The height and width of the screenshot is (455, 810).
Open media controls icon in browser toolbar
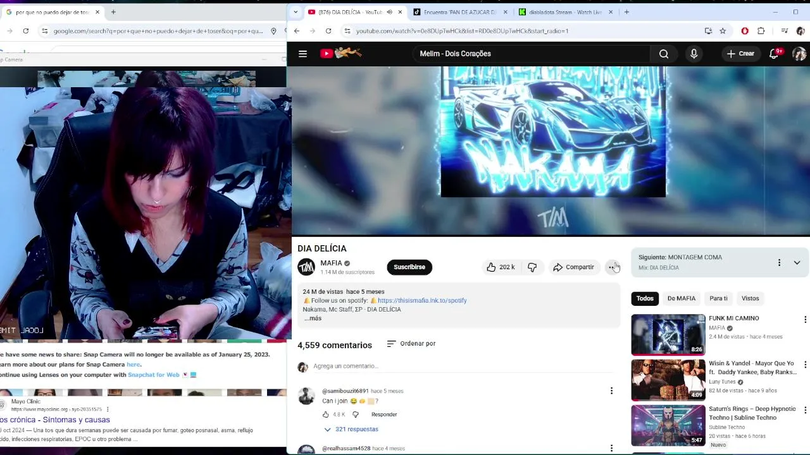[x=785, y=31]
